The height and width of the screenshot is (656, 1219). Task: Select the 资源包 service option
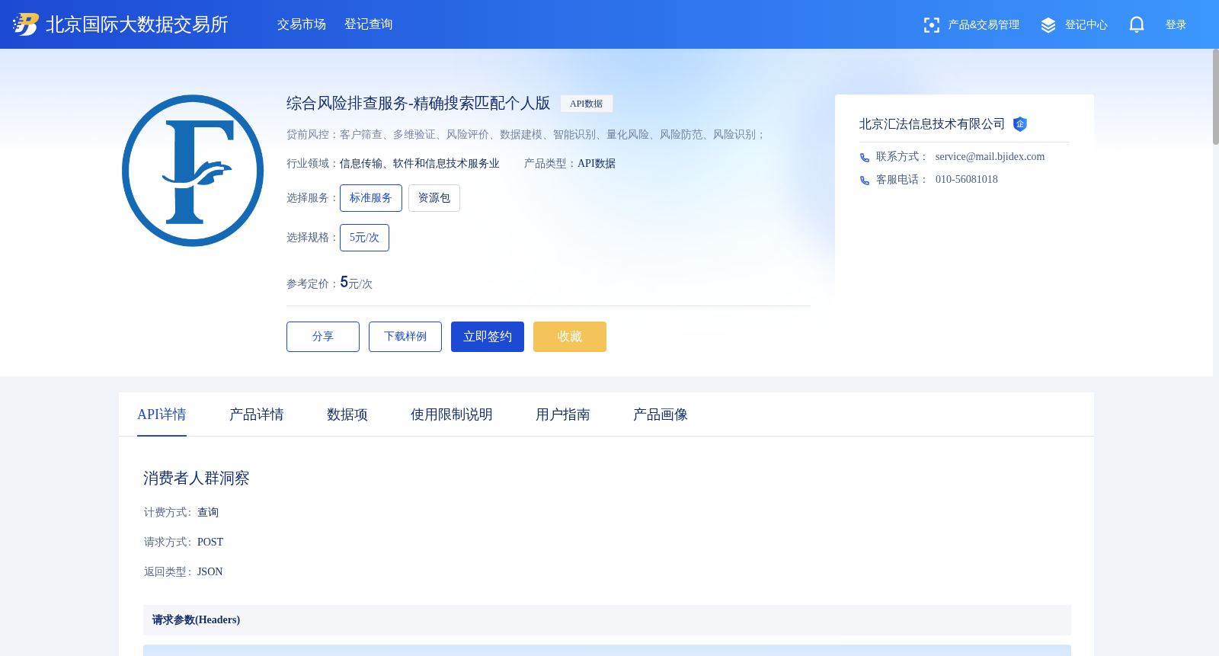pos(434,198)
